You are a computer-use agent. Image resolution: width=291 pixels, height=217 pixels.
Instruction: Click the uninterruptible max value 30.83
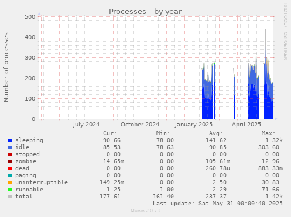pos(271,182)
